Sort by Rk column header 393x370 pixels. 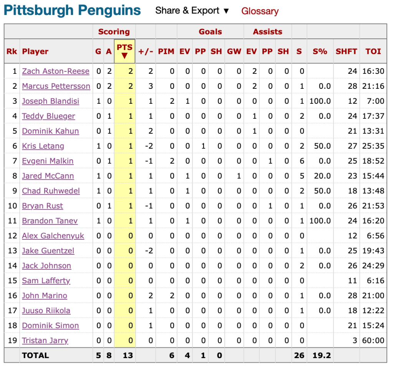pos(12,51)
